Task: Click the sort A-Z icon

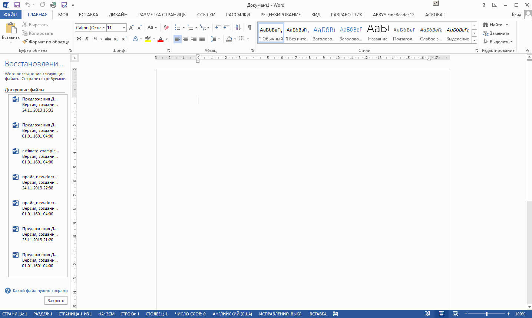Action: tap(238, 27)
